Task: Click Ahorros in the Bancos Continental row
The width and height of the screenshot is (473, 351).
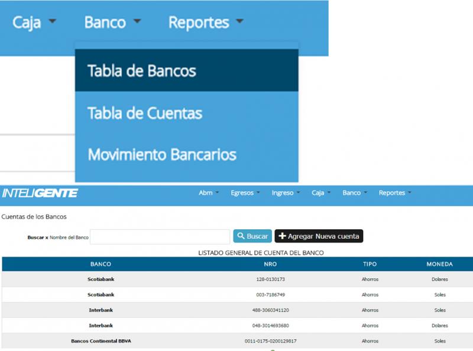Action: 370,341
